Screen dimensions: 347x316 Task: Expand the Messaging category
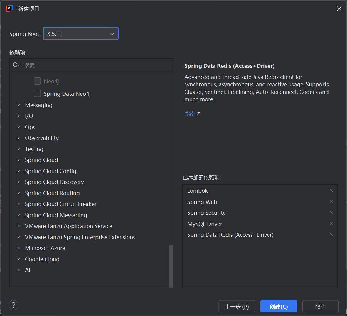click(18, 105)
